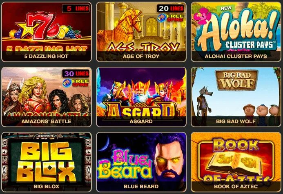Click the pink flower on the Aloha tile

pyautogui.click(x=202, y=16)
